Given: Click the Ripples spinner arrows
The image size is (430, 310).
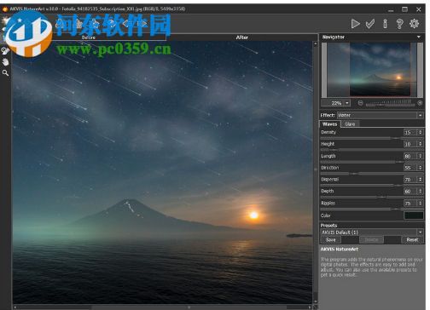Looking at the screenshot, I should click(x=421, y=204).
